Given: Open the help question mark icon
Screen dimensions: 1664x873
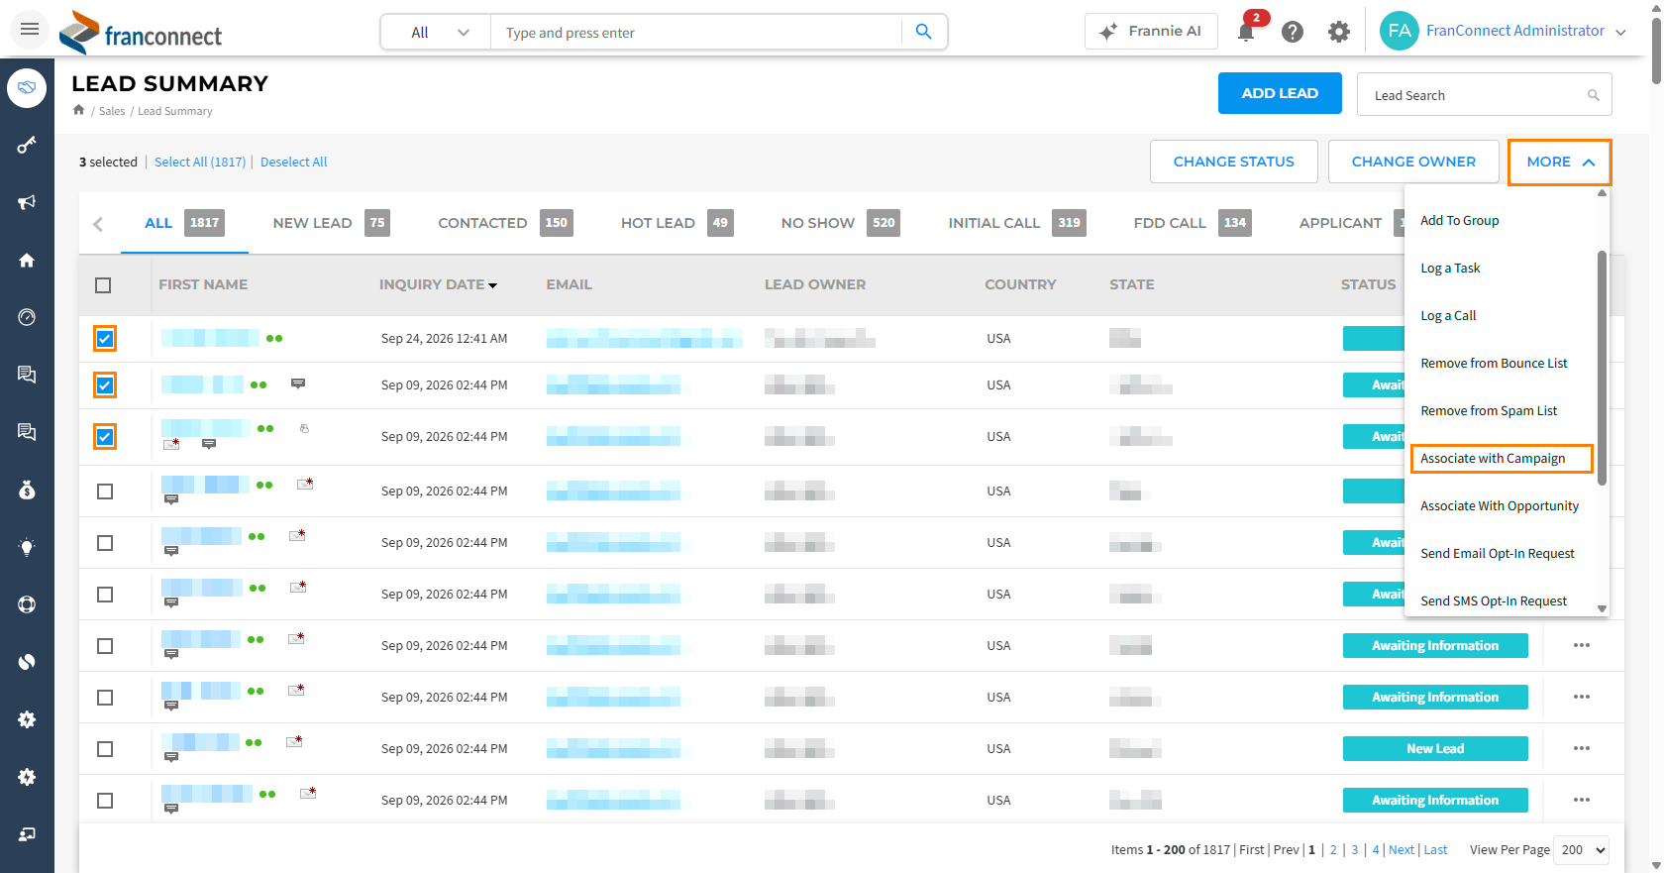Looking at the screenshot, I should coord(1293,32).
